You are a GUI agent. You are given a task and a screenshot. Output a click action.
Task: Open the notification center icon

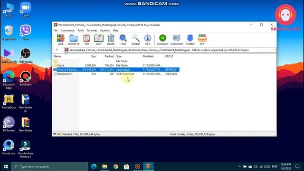pos(297,167)
